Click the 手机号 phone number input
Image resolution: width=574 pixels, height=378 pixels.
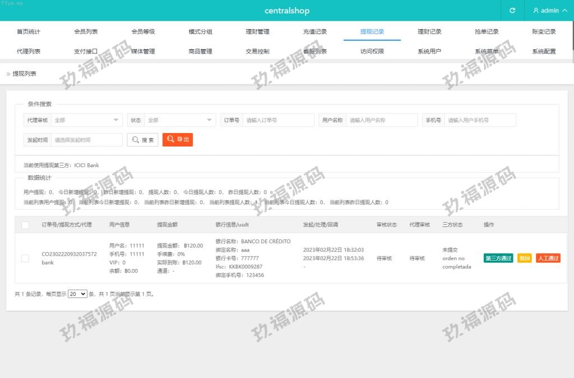[x=479, y=120]
